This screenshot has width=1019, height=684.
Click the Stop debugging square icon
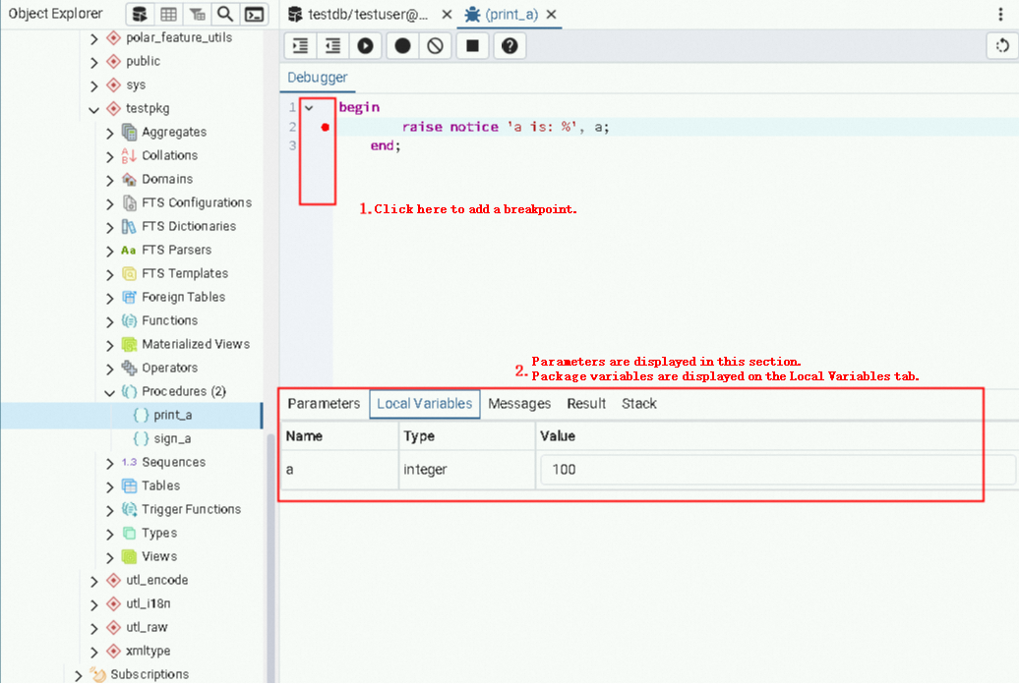coord(472,46)
